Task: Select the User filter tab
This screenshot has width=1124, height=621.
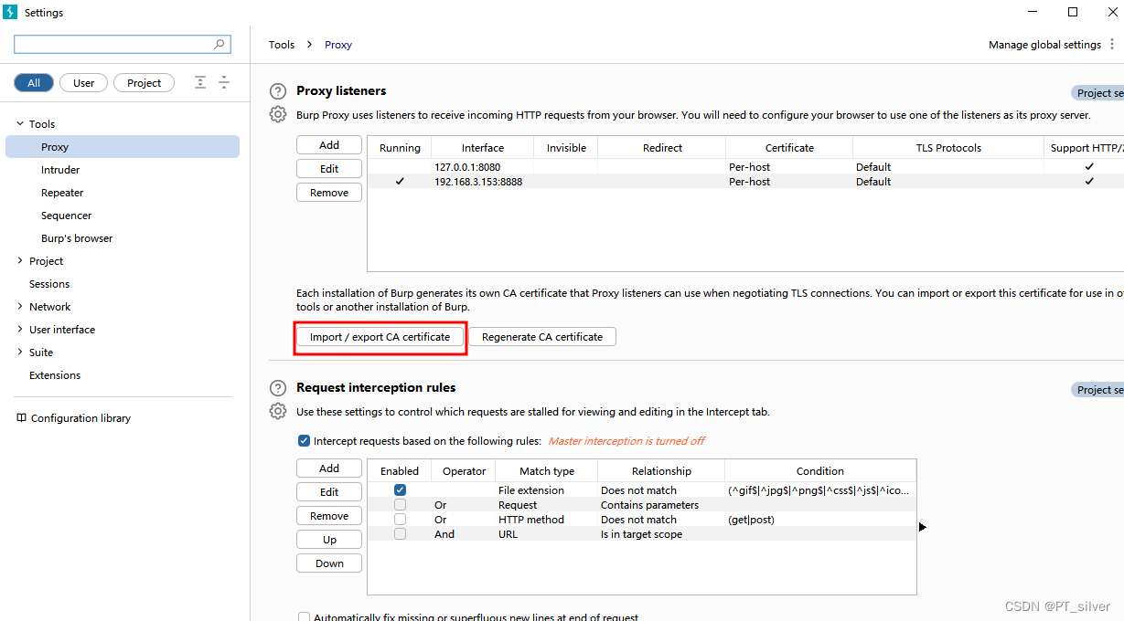Action: click(83, 83)
